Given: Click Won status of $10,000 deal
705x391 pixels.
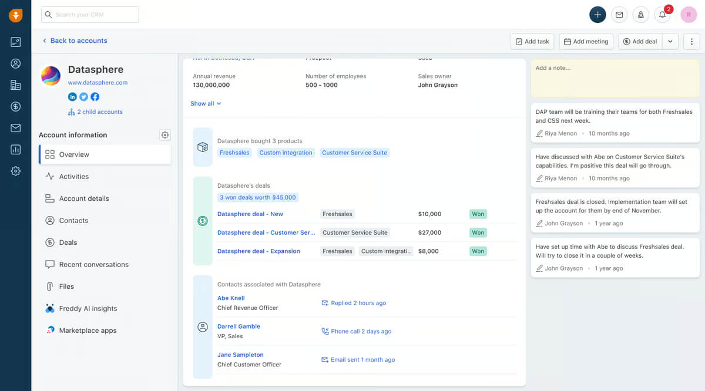Looking at the screenshot, I should 478,214.
